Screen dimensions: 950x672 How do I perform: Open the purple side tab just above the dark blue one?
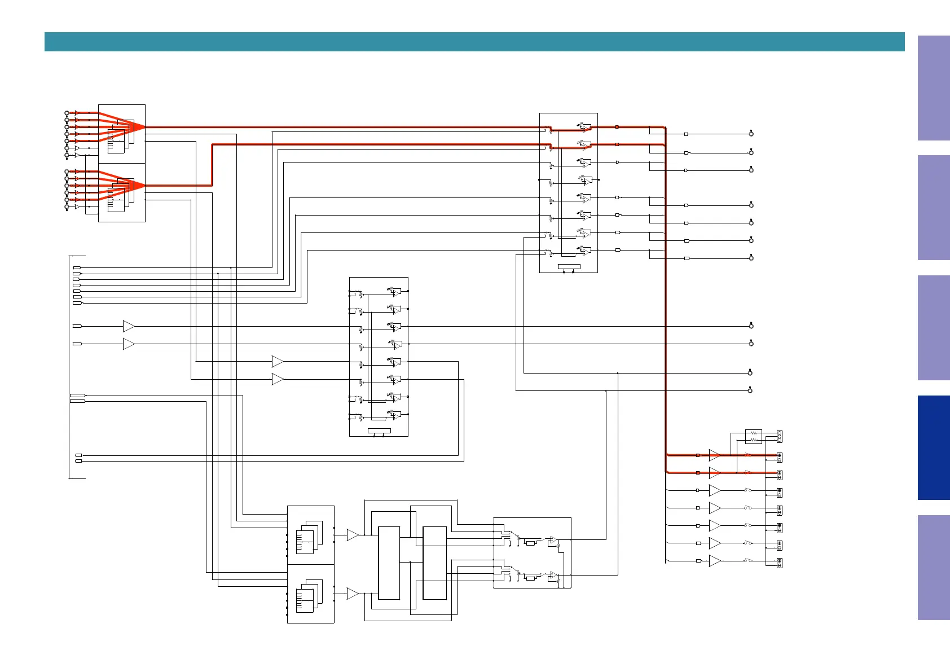pyautogui.click(x=934, y=328)
